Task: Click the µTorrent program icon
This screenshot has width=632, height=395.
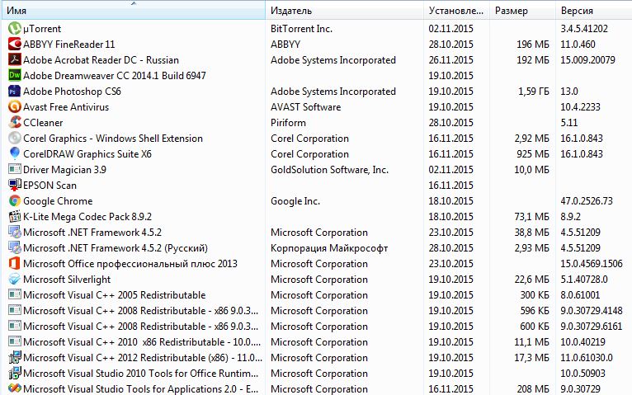Action: click(15, 28)
